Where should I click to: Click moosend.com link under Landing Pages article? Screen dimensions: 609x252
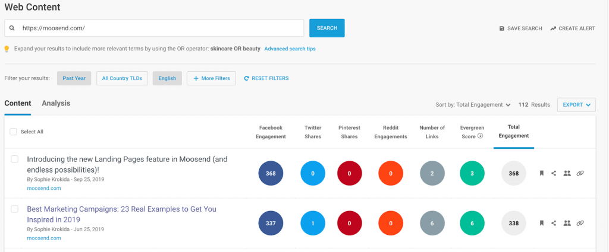pos(44,189)
